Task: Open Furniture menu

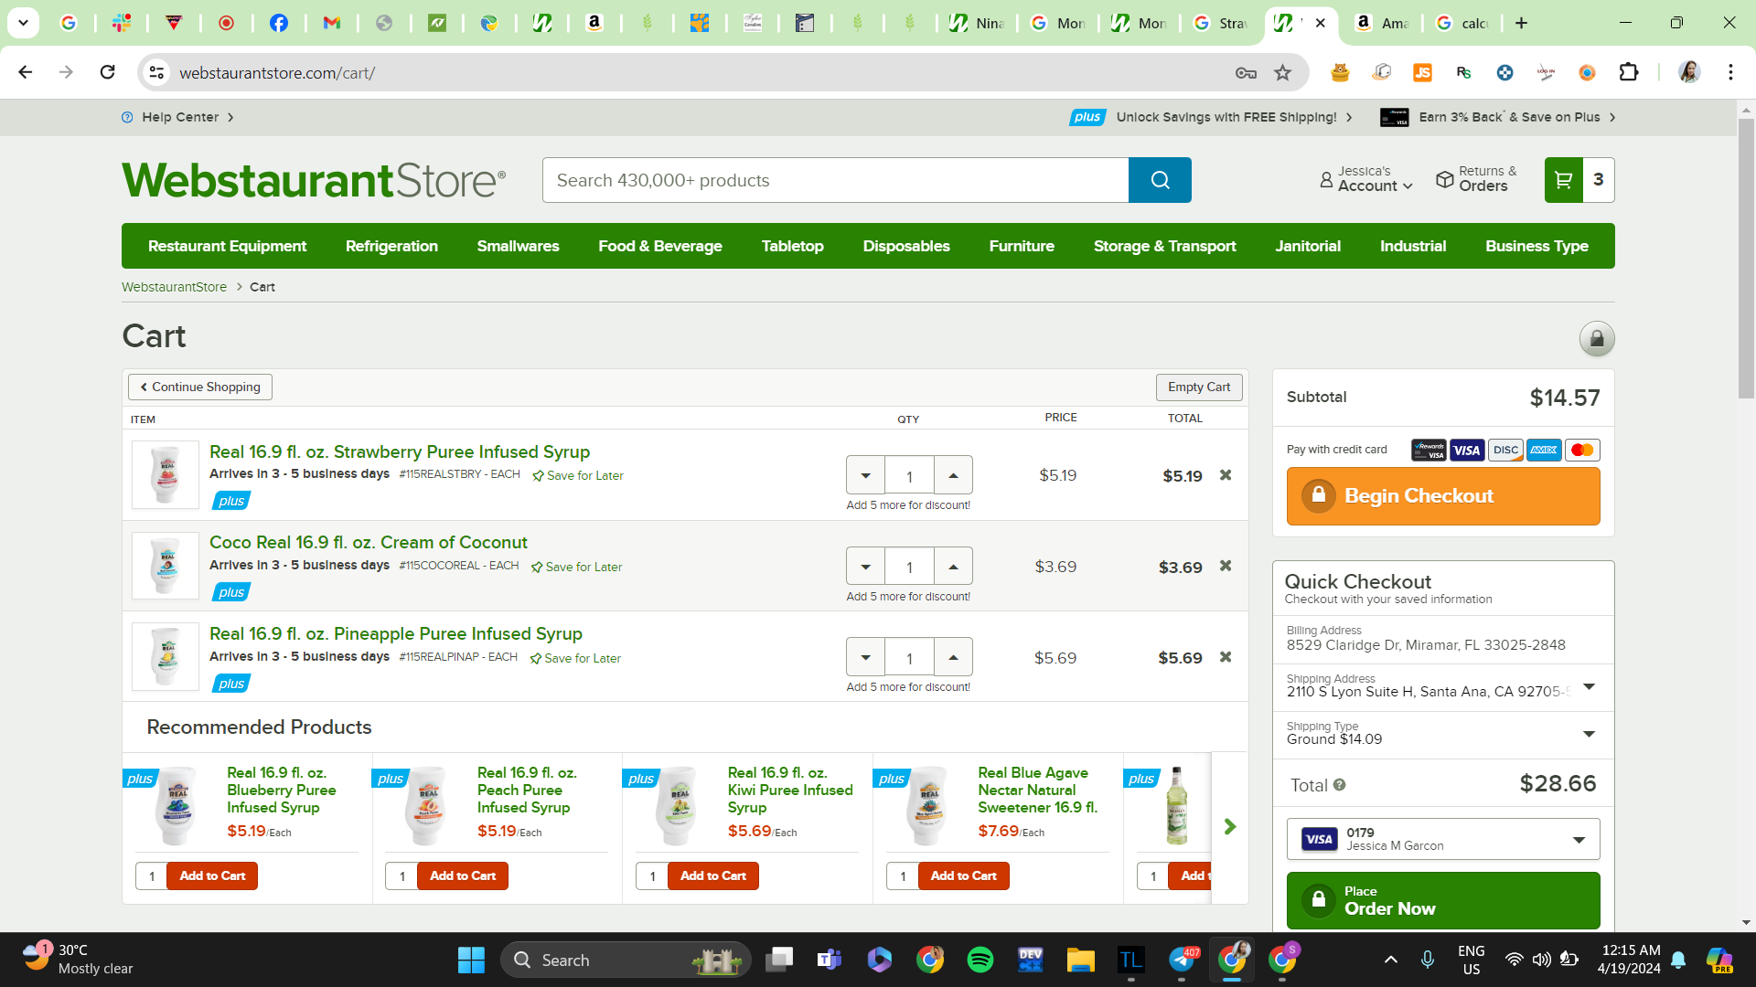Action: pyautogui.click(x=1022, y=246)
